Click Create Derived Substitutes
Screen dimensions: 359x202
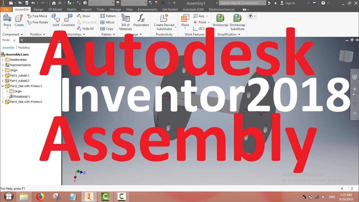tap(164, 22)
